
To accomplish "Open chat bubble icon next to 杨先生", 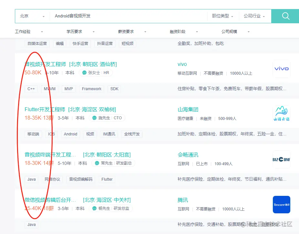I will [x=94, y=208].
